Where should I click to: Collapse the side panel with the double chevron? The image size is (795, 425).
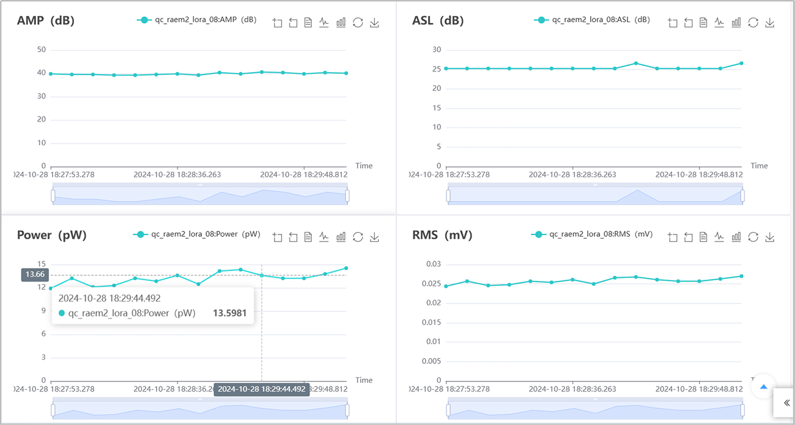click(x=786, y=402)
